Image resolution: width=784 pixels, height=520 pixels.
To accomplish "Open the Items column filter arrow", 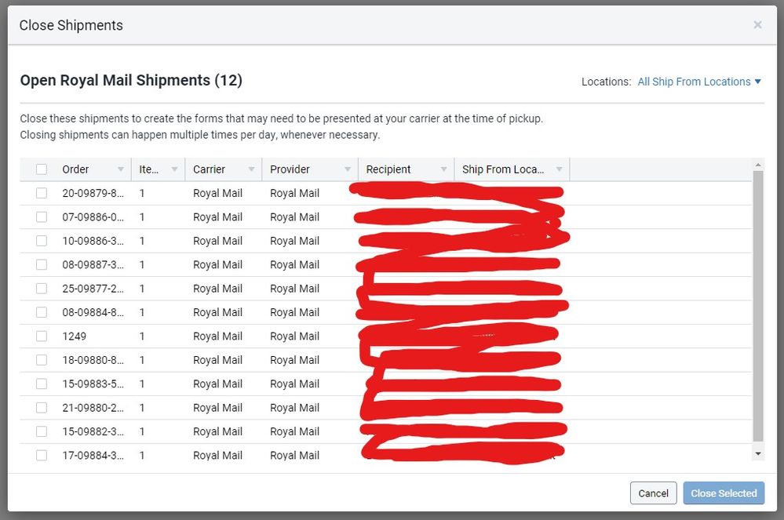I will (173, 169).
